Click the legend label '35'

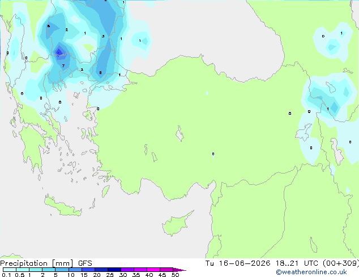pyautogui.click(x=136, y=275)
